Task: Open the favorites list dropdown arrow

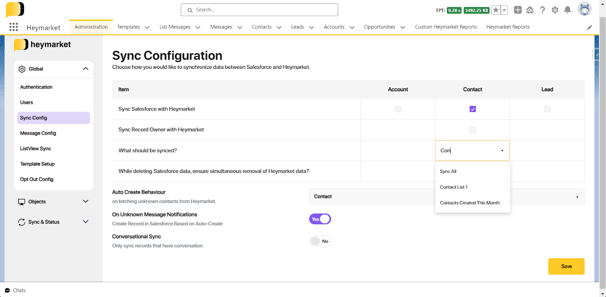Action: click(x=504, y=10)
